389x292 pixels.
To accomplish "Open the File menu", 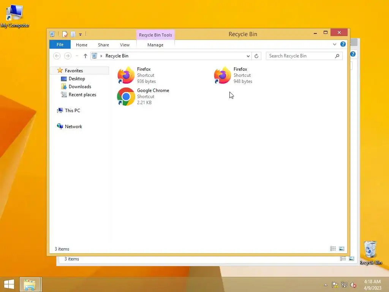I will click(x=60, y=44).
